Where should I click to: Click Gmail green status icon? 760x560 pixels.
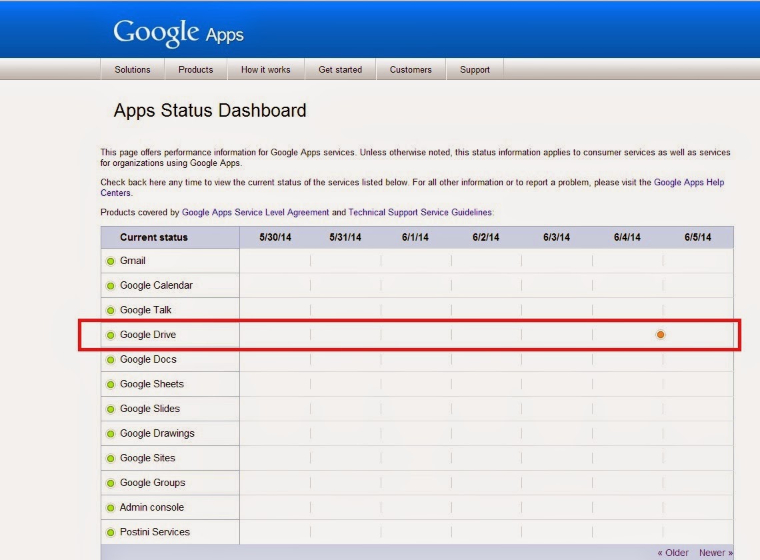click(x=111, y=261)
